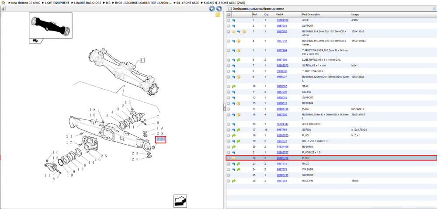
Task: Click the green arrow for SEAL row
Action: (x=233, y=87)
